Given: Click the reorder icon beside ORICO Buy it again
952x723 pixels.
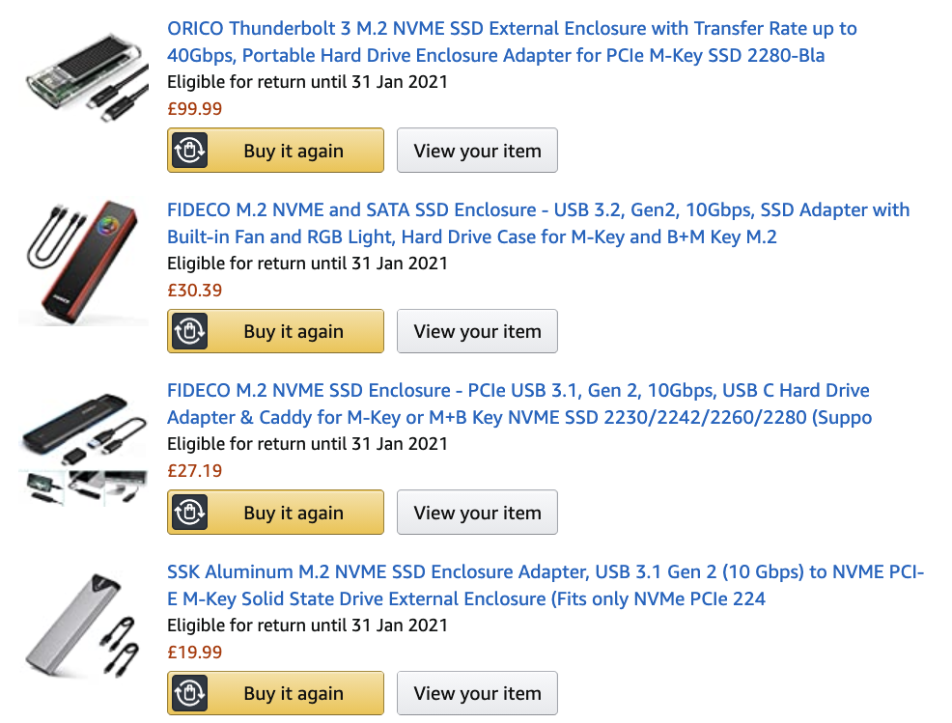Looking at the screenshot, I should 190,151.
